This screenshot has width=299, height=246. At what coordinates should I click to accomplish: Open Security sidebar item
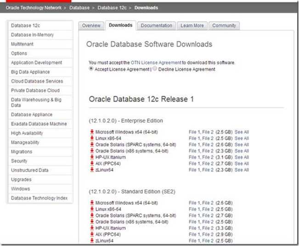(40, 161)
